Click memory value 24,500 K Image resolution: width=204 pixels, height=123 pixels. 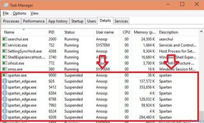tap(148, 39)
